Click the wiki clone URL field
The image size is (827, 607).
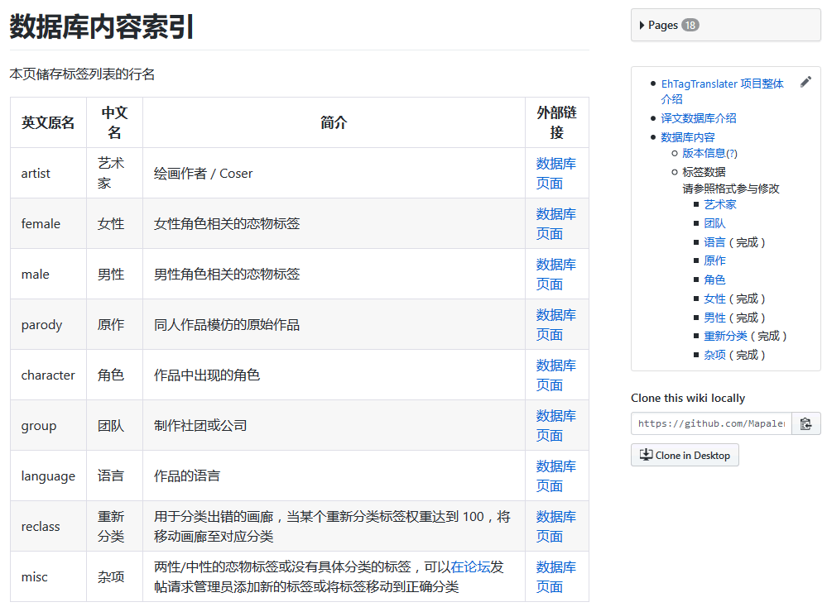point(711,423)
